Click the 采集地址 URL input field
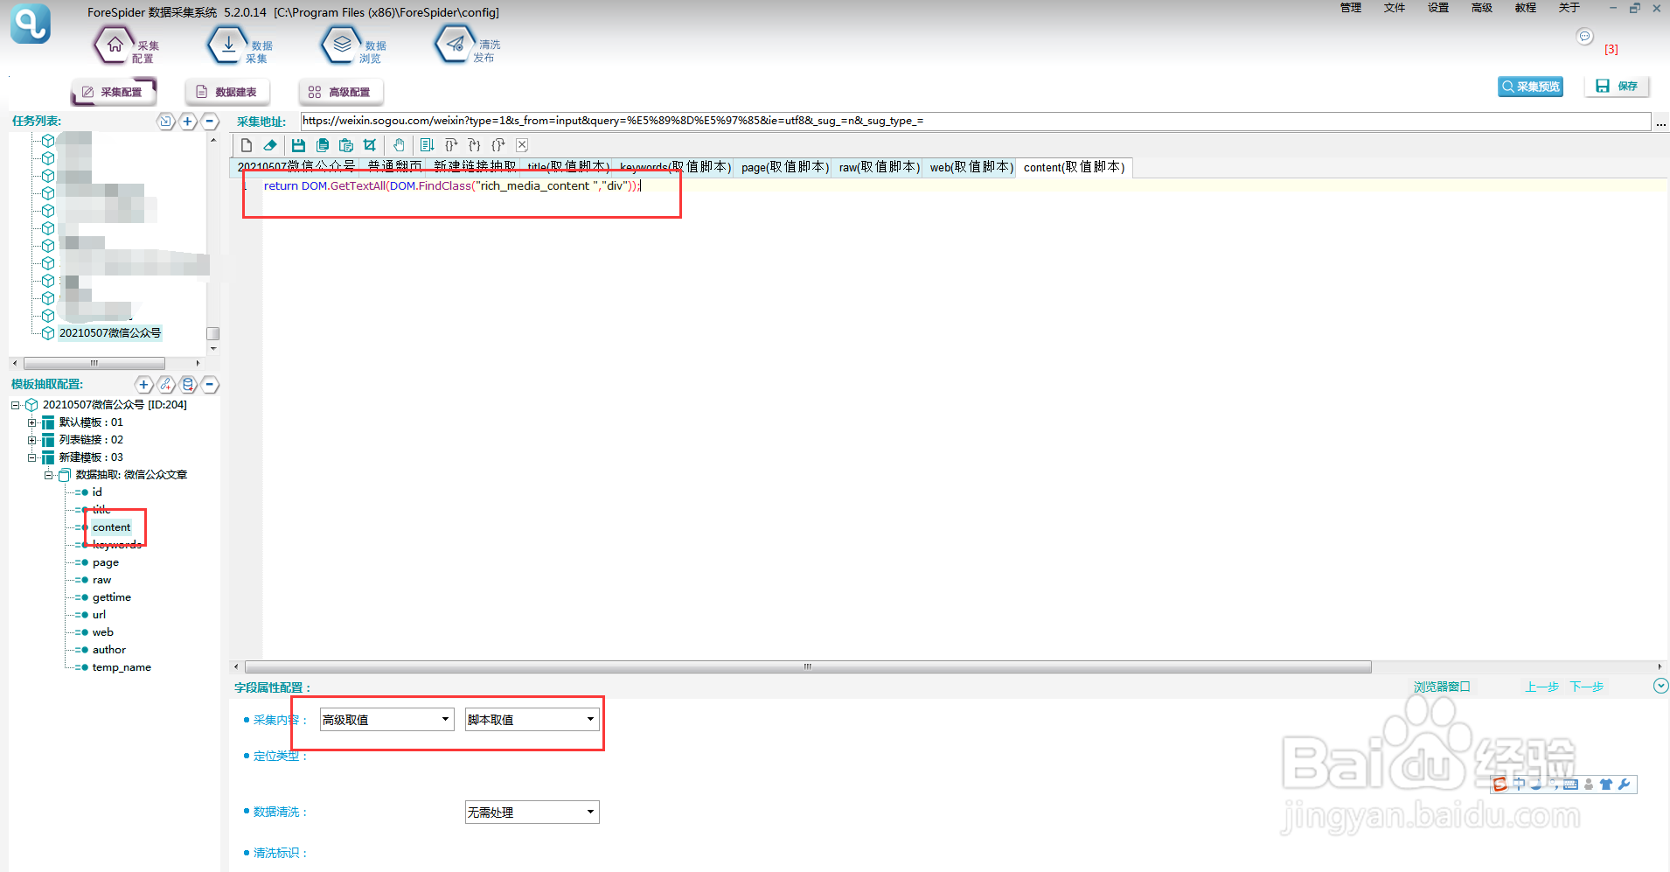1670x872 pixels. tap(976, 122)
